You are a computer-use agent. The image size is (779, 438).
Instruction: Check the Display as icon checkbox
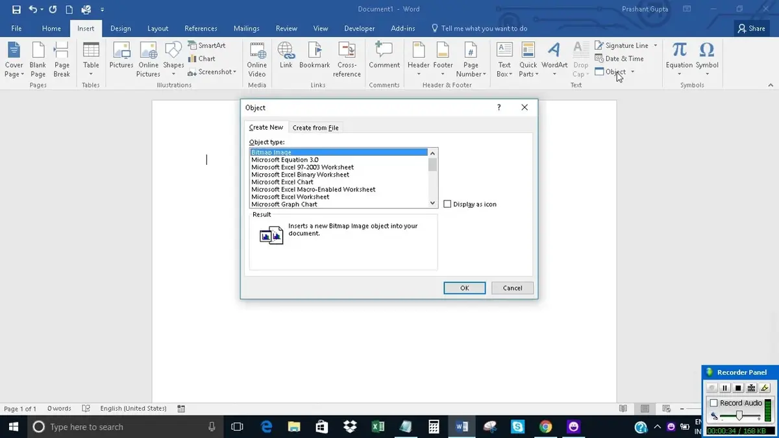tap(447, 204)
